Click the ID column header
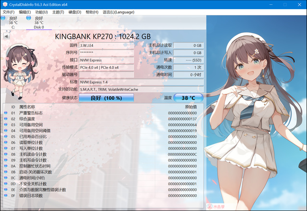 pyautogui.click(x=13, y=107)
